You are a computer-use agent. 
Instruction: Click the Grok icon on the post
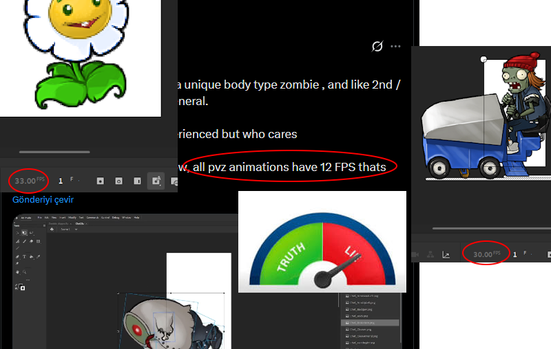pyautogui.click(x=377, y=46)
